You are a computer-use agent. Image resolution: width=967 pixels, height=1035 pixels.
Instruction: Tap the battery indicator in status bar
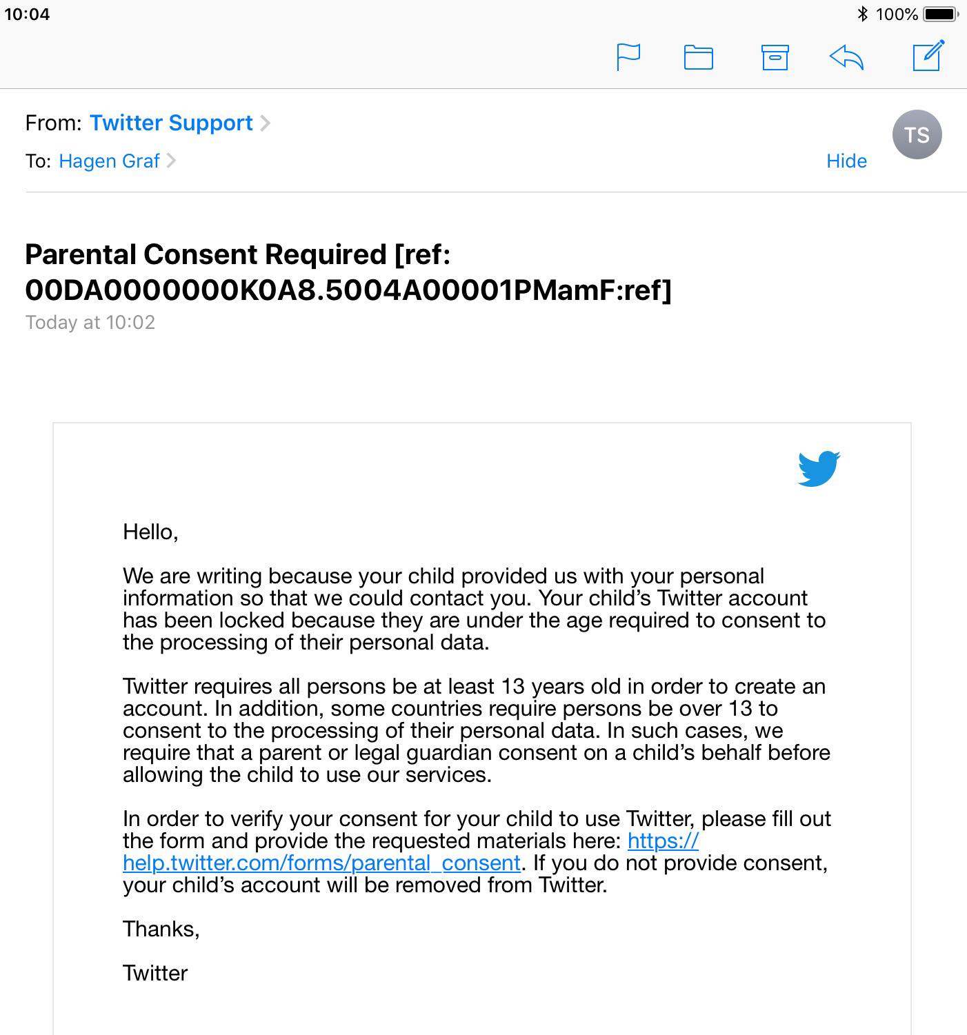[941, 14]
